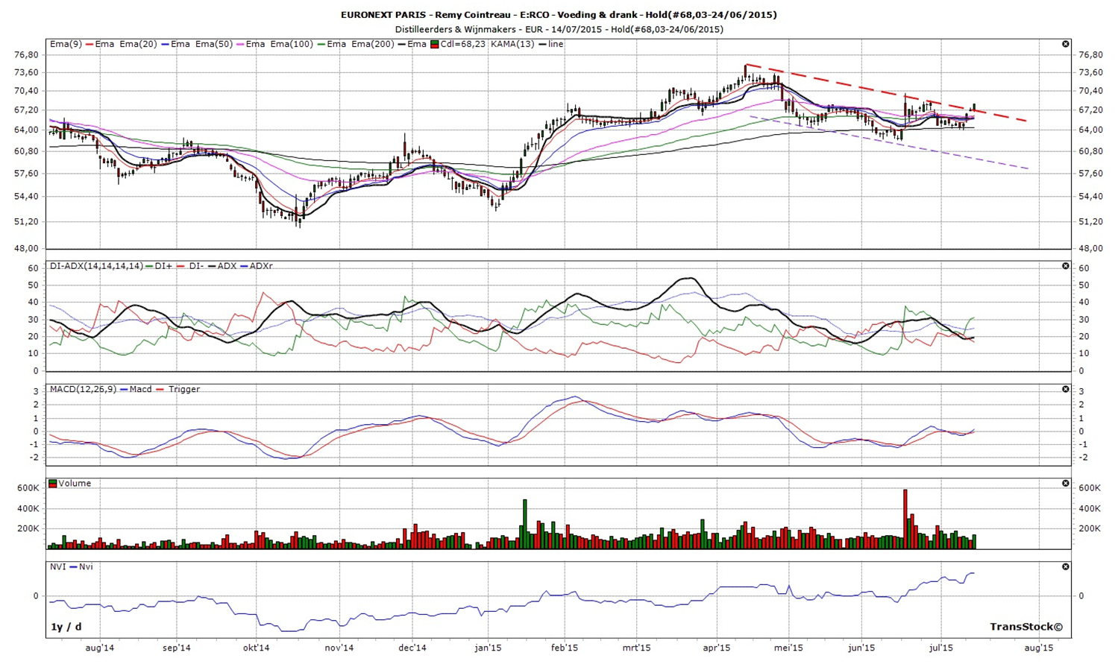Click the nov'14 date axis label
This screenshot has width=1118, height=664.
click(x=339, y=648)
